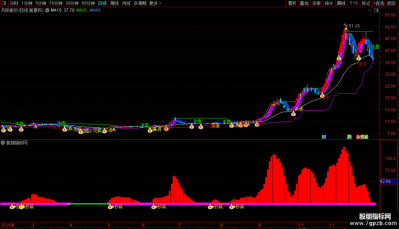Click month 9 on the time axis

tap(260, 225)
